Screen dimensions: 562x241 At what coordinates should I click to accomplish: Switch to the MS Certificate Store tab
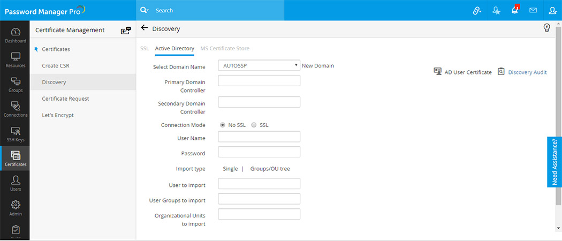coord(225,49)
